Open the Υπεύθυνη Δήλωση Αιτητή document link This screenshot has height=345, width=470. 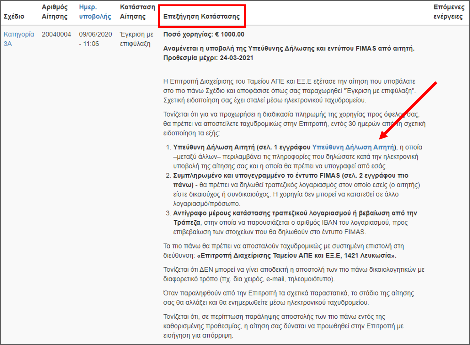(x=353, y=147)
